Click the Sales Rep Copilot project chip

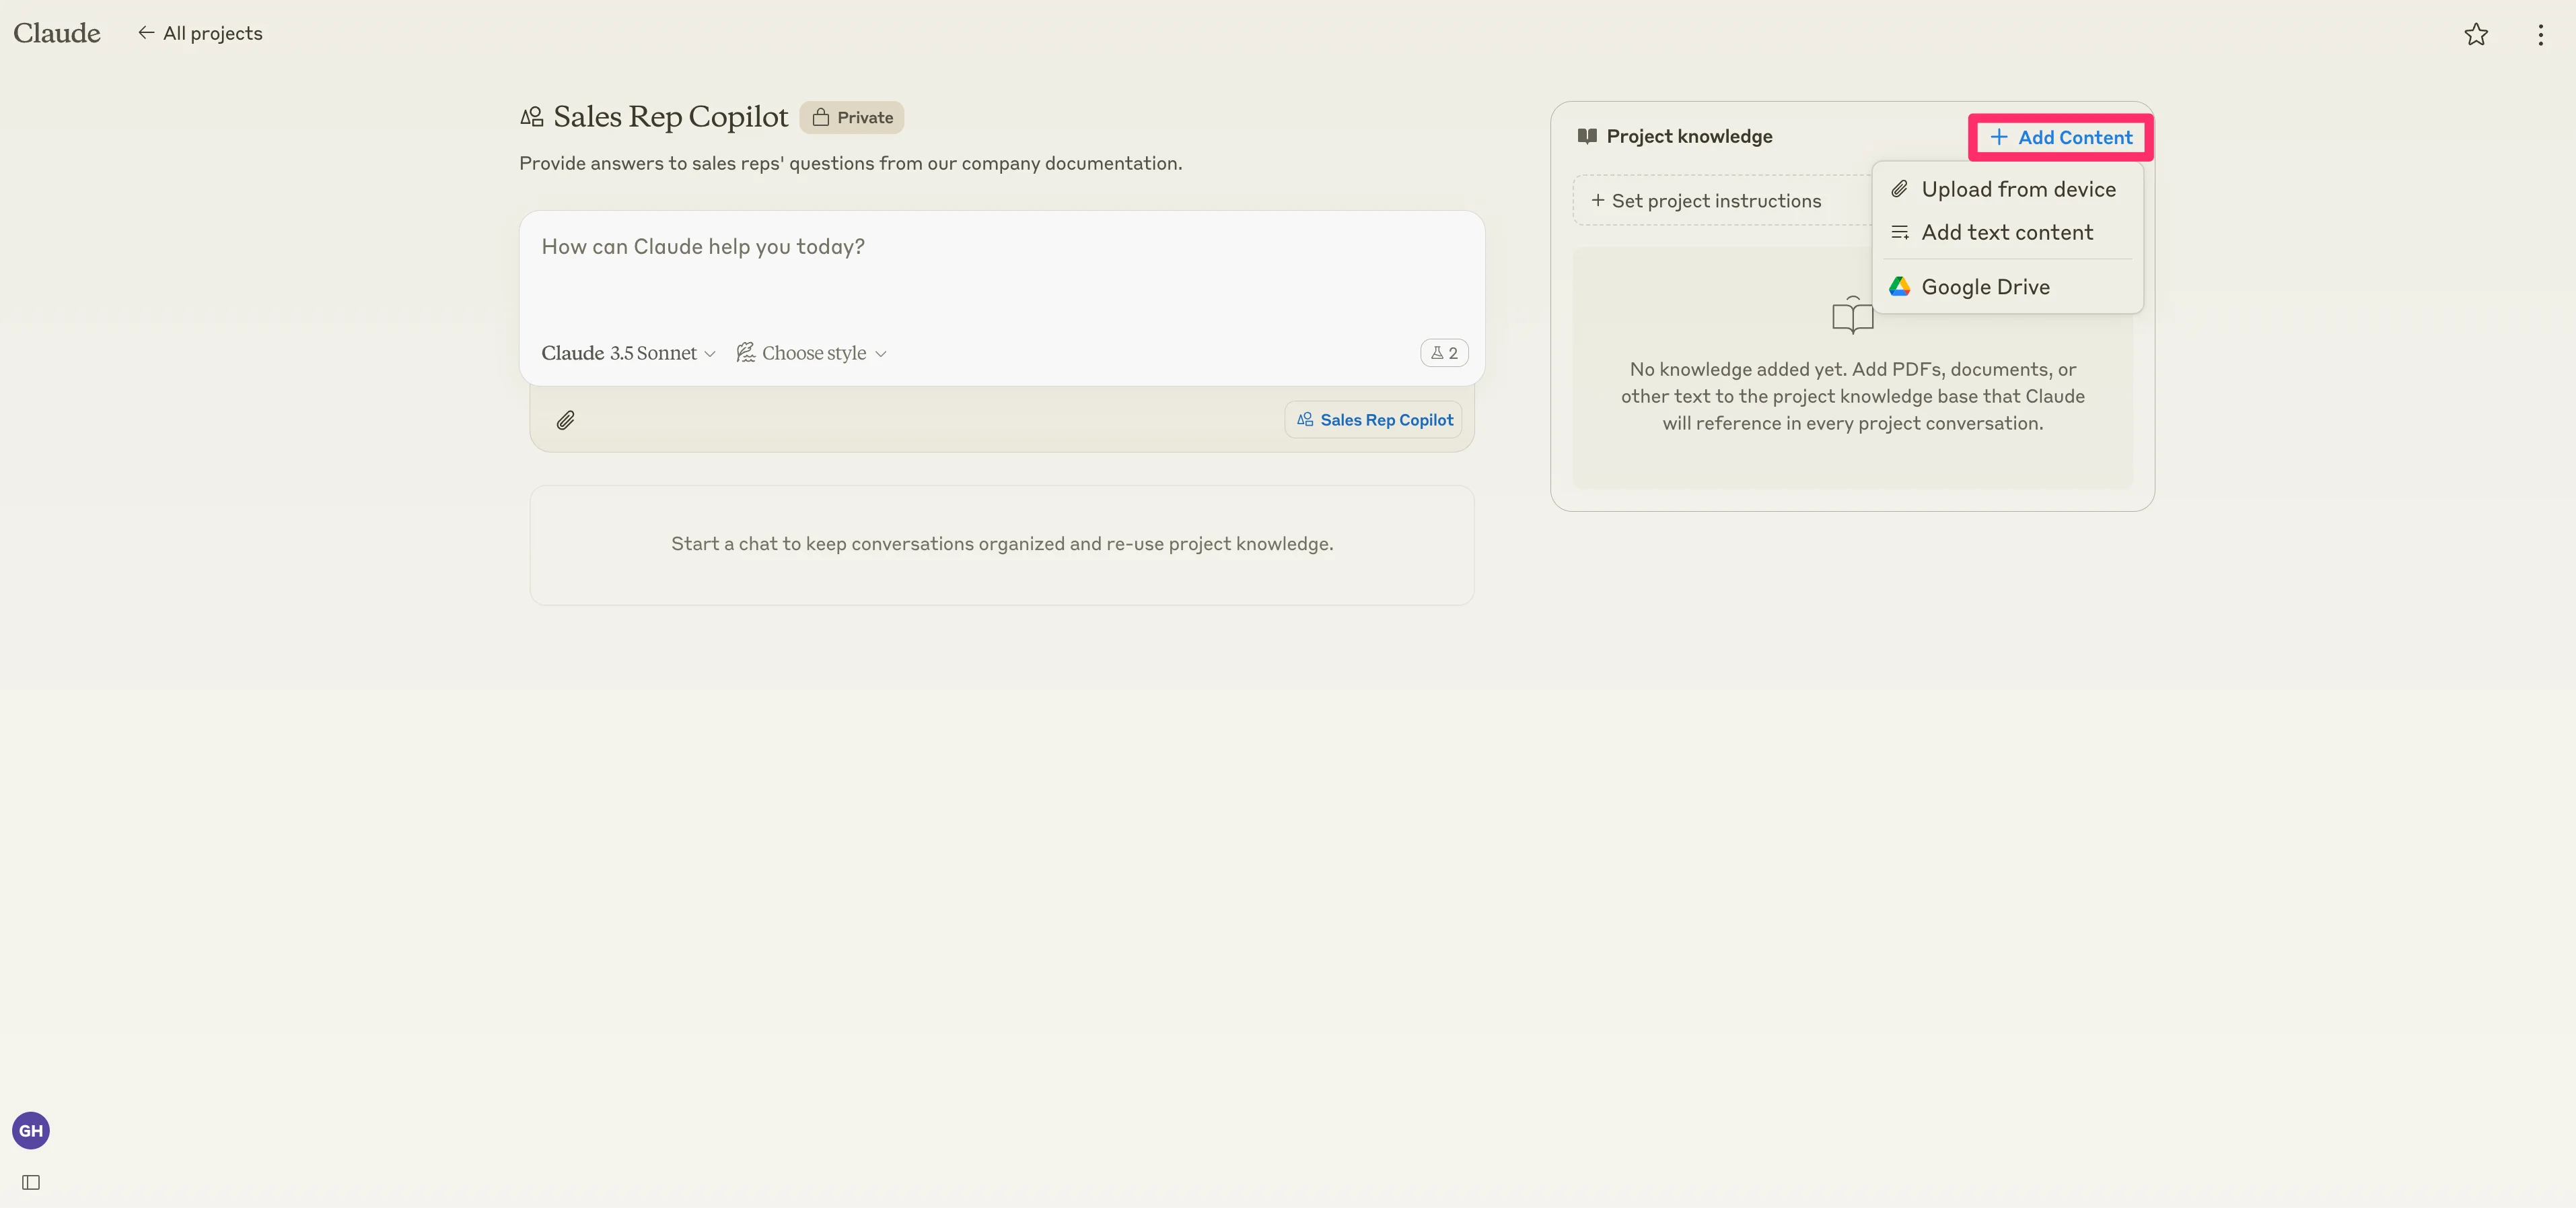[x=1374, y=420]
